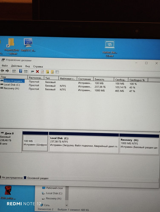This screenshot has width=160, height=212.
Task: Select Local Disk (C:) in Explorer navigation pane
Action: (52, 193)
